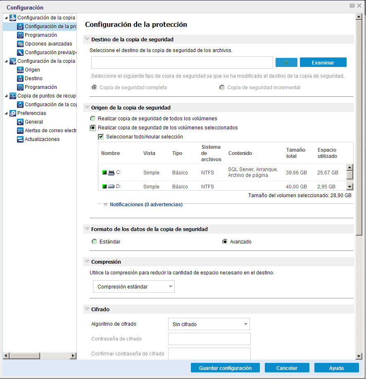
Task: Click the Destino icon in tree
Action: point(20,79)
